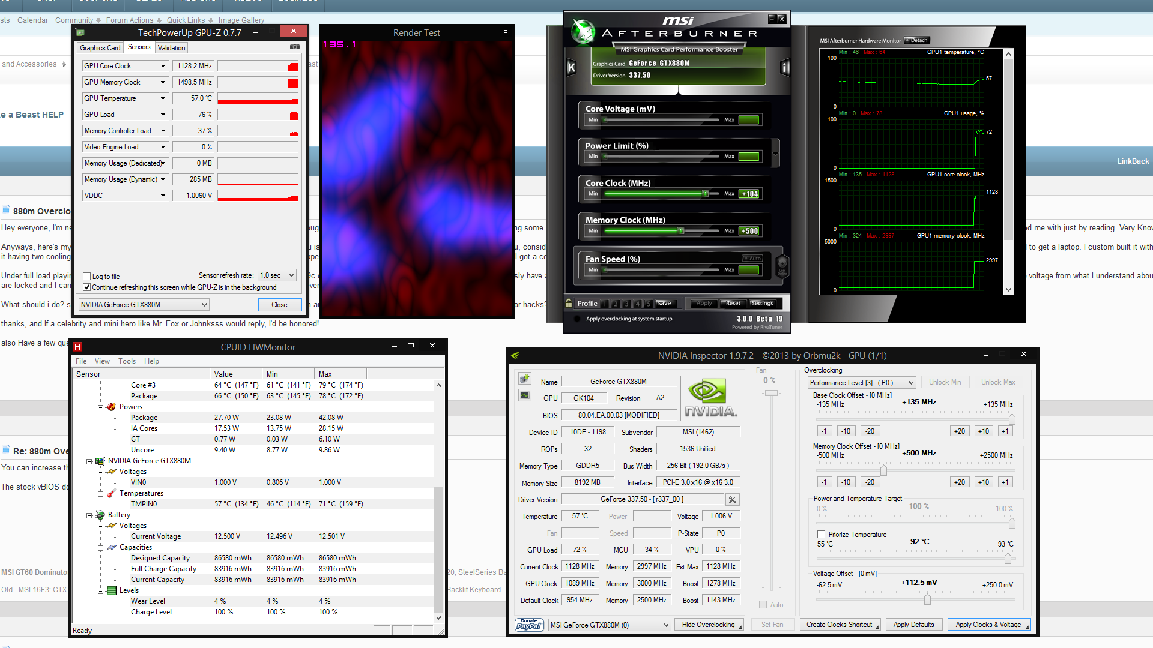Viewport: 1153px width, 648px height.
Task: Close the Render Test window
Action: pyautogui.click(x=506, y=32)
